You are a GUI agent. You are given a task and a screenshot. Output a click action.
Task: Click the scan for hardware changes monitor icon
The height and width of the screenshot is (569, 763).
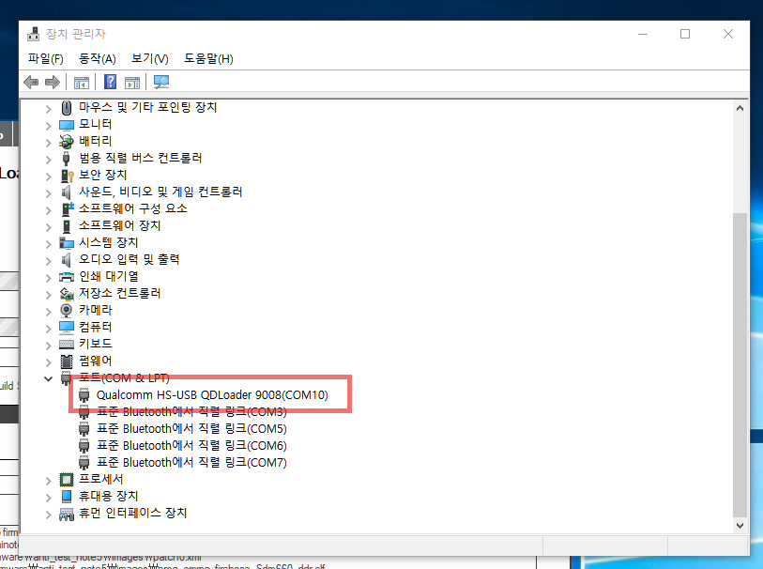pyautogui.click(x=161, y=82)
